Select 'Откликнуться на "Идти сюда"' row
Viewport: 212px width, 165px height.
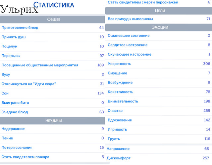pos(52,84)
